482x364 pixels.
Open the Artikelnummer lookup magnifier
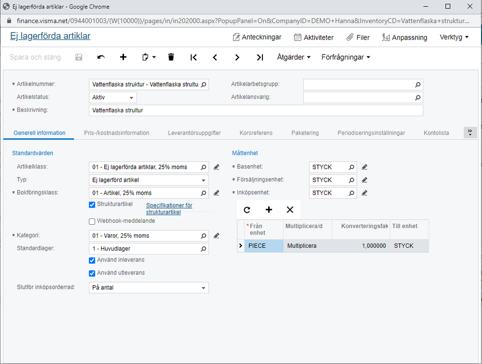pyautogui.click(x=204, y=84)
